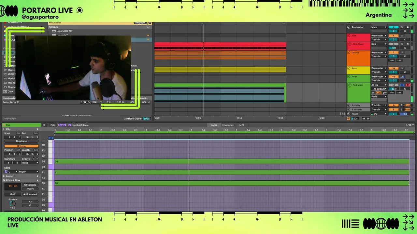
Task: Click the Despejar button in browser
Action: pos(140,23)
